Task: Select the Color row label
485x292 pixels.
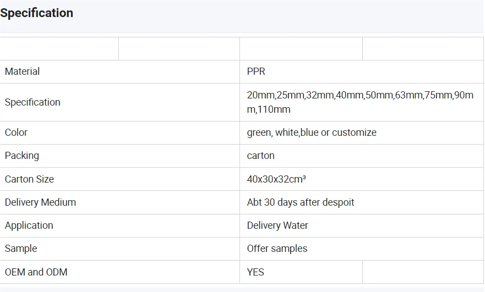Action: pos(16,133)
